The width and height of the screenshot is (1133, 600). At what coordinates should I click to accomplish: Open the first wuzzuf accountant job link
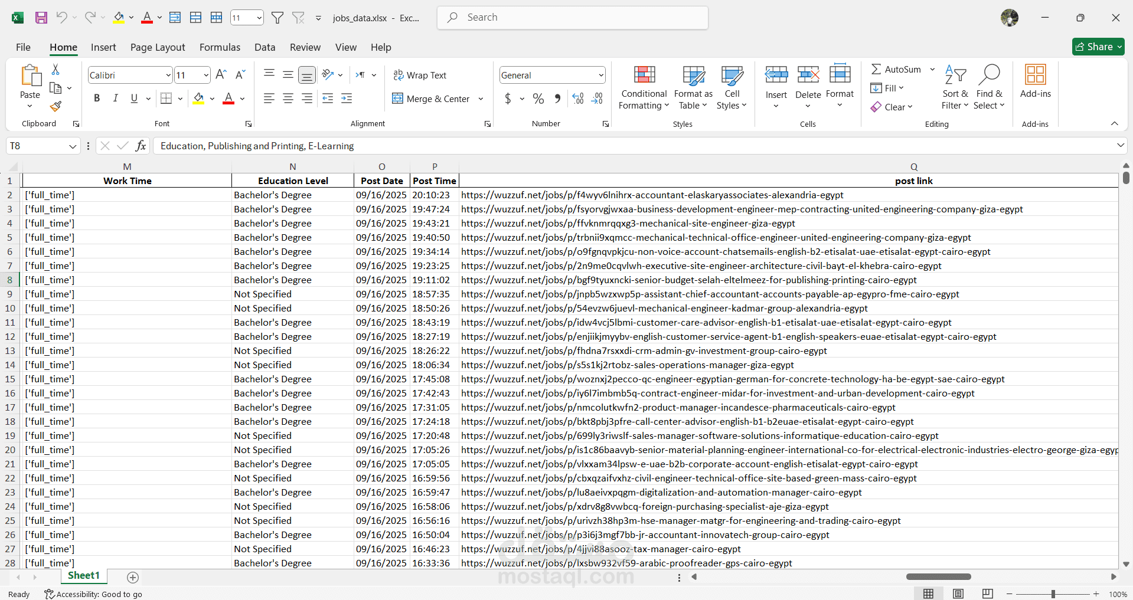[x=652, y=195]
